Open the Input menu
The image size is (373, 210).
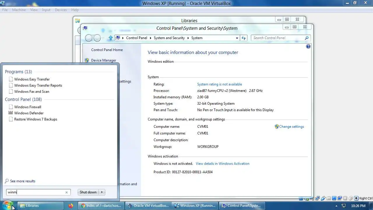point(46,10)
